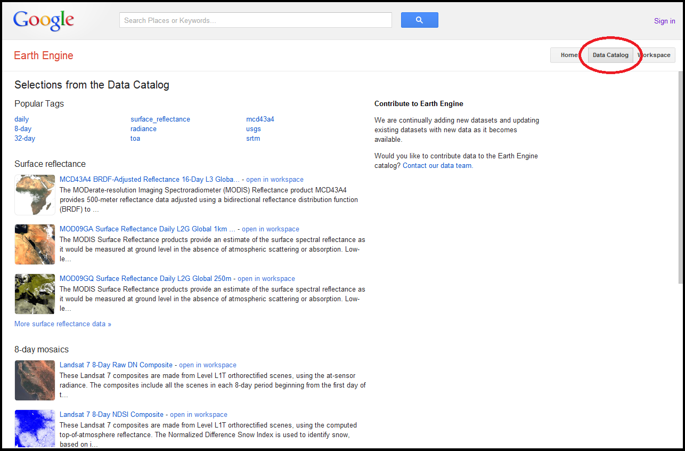Filter by the daily tag
This screenshot has width=685, height=451.
tap(22, 119)
